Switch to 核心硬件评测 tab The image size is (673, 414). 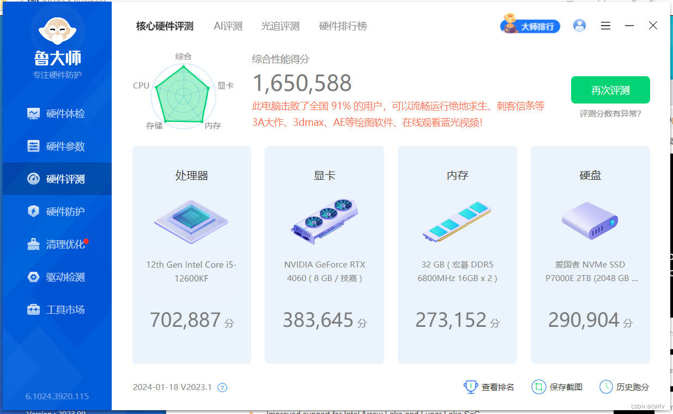tap(165, 26)
